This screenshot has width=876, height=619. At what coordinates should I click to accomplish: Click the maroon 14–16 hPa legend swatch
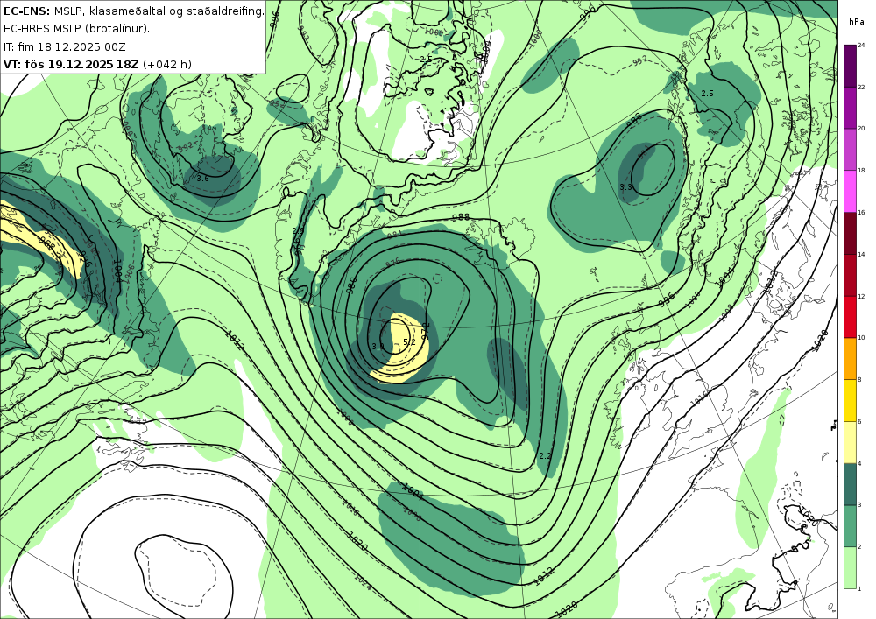click(x=850, y=233)
